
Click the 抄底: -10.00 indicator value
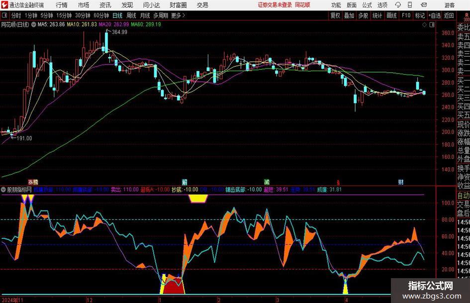pos(185,190)
